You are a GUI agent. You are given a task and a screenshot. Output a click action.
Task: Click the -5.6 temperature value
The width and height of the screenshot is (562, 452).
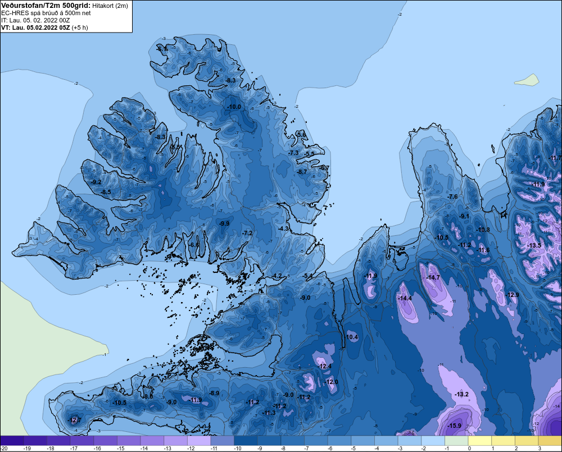(x=301, y=135)
